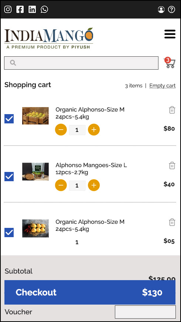Uncheck Alphonso Mangoes-Size L checkbox
Screen dimensions: 181x322
(x=9, y=176)
